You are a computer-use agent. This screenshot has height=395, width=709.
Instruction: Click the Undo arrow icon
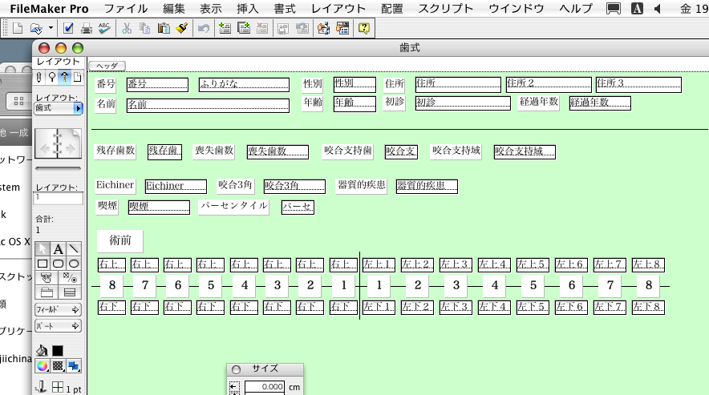(x=204, y=29)
